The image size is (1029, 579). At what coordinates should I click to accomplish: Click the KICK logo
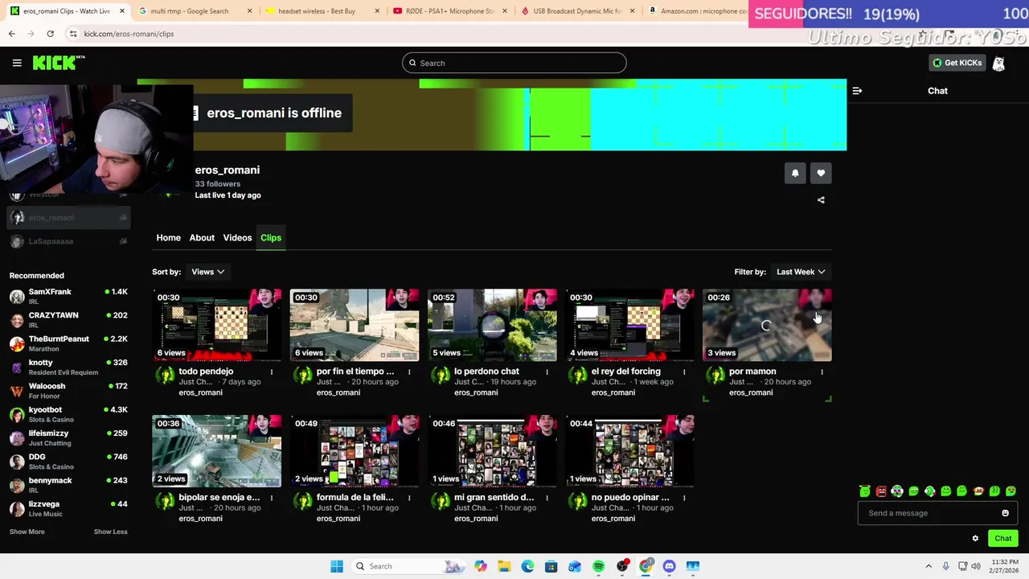(x=59, y=63)
